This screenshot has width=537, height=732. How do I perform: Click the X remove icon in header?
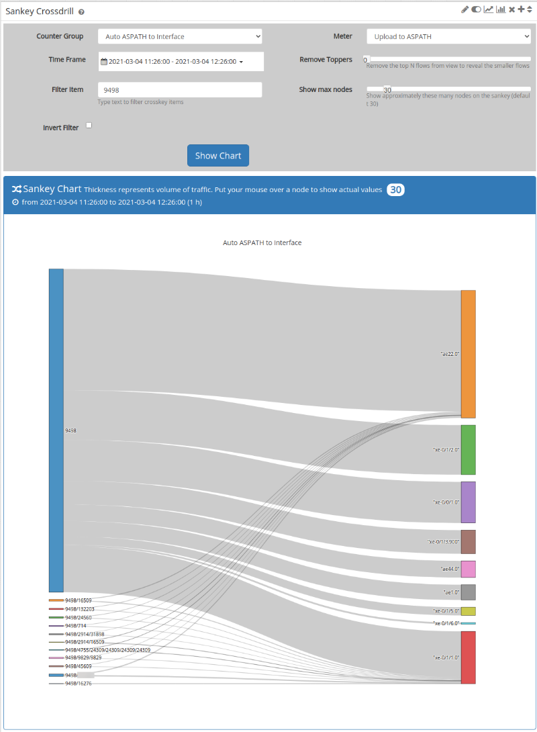point(511,10)
